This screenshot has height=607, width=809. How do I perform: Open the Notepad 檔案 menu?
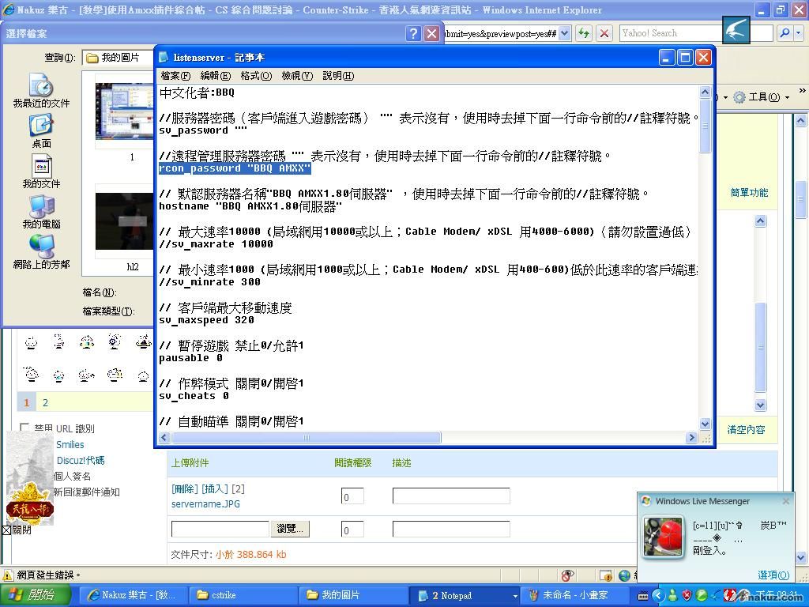point(175,76)
